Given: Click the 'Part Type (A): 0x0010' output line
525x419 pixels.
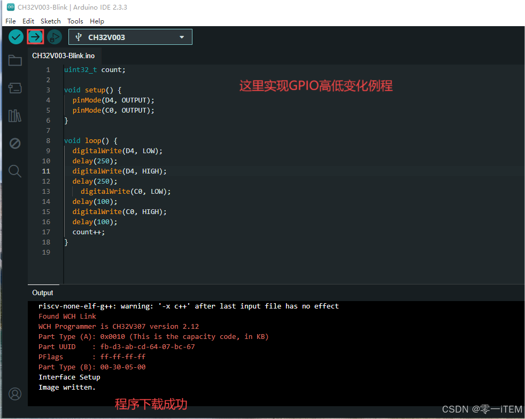Looking at the screenshot, I should pos(153,337).
